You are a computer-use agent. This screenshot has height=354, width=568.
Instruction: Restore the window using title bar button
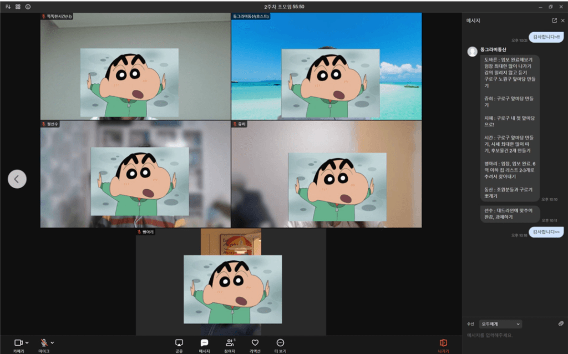(551, 7)
